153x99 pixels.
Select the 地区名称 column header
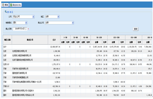(x=7, y=40)
